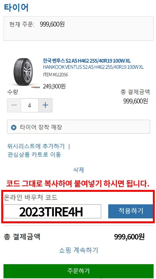Place order with green 주문하기 button
This screenshot has height=279, width=156.
[78, 271]
